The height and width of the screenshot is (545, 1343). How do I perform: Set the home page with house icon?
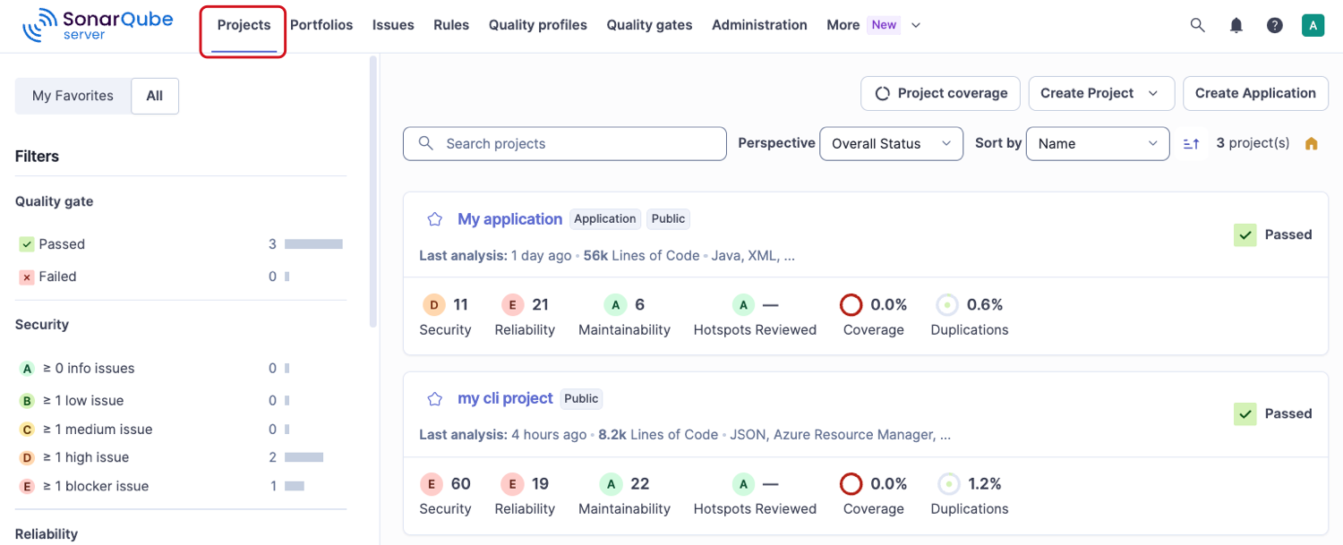[1312, 143]
